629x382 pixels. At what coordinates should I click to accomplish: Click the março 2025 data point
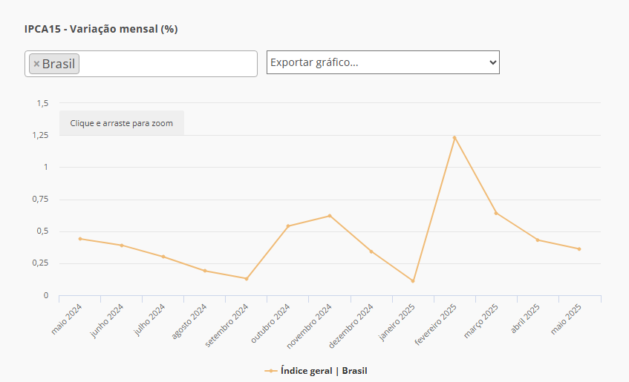click(496, 213)
